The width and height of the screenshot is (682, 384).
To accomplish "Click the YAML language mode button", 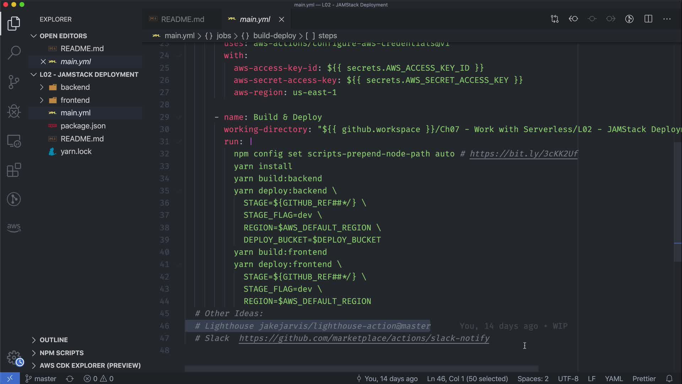I will pyautogui.click(x=613, y=379).
